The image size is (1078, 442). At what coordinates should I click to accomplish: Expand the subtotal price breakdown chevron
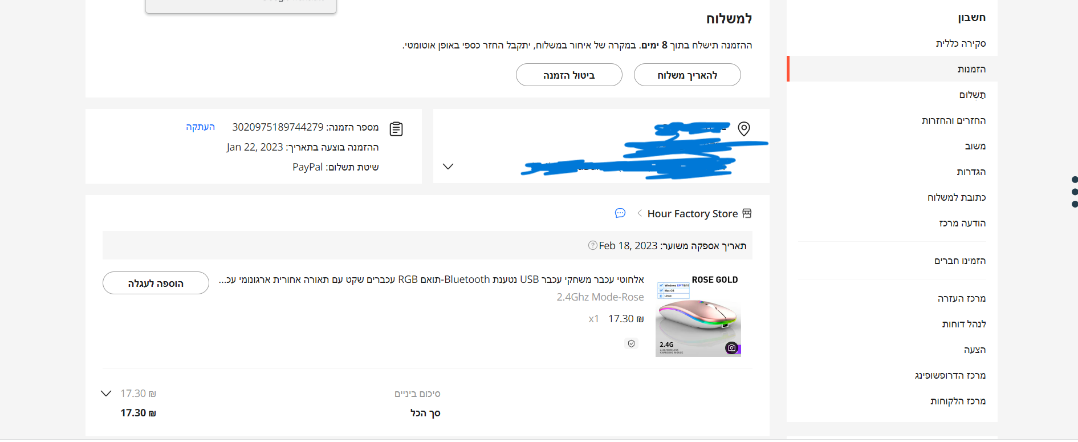106,394
